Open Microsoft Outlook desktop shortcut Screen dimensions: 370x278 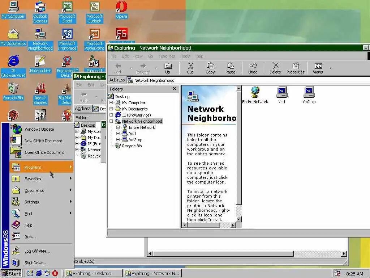pos(94,12)
